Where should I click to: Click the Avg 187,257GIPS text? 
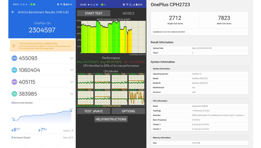[x=111, y=62]
